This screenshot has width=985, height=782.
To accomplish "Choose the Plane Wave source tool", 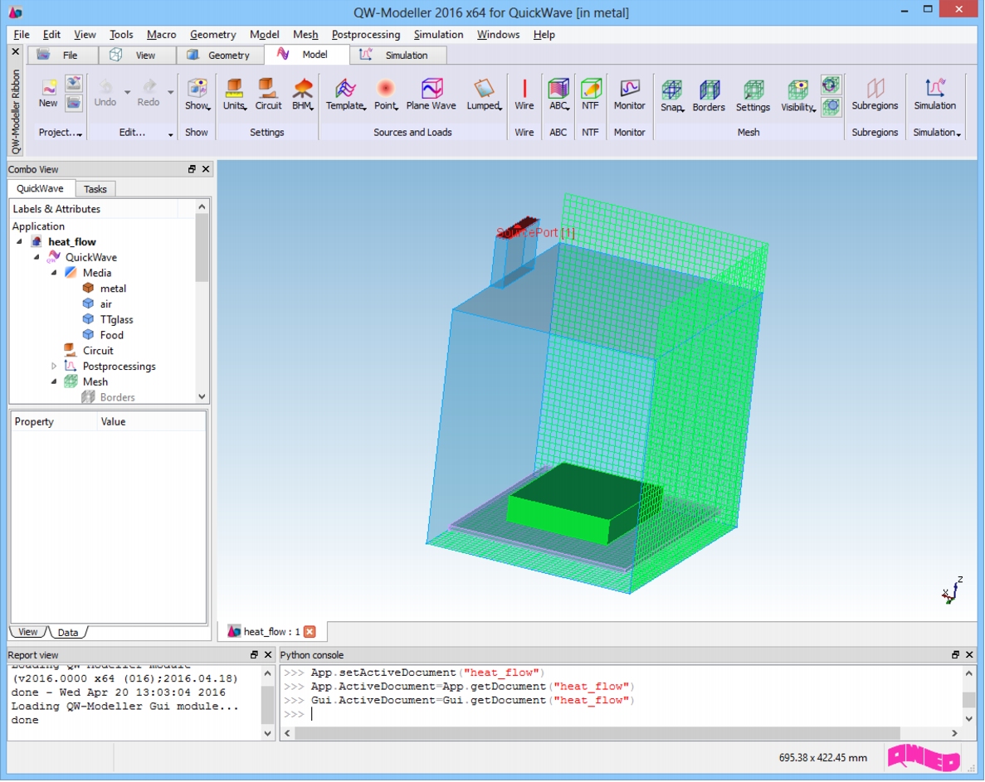I will tap(431, 95).
